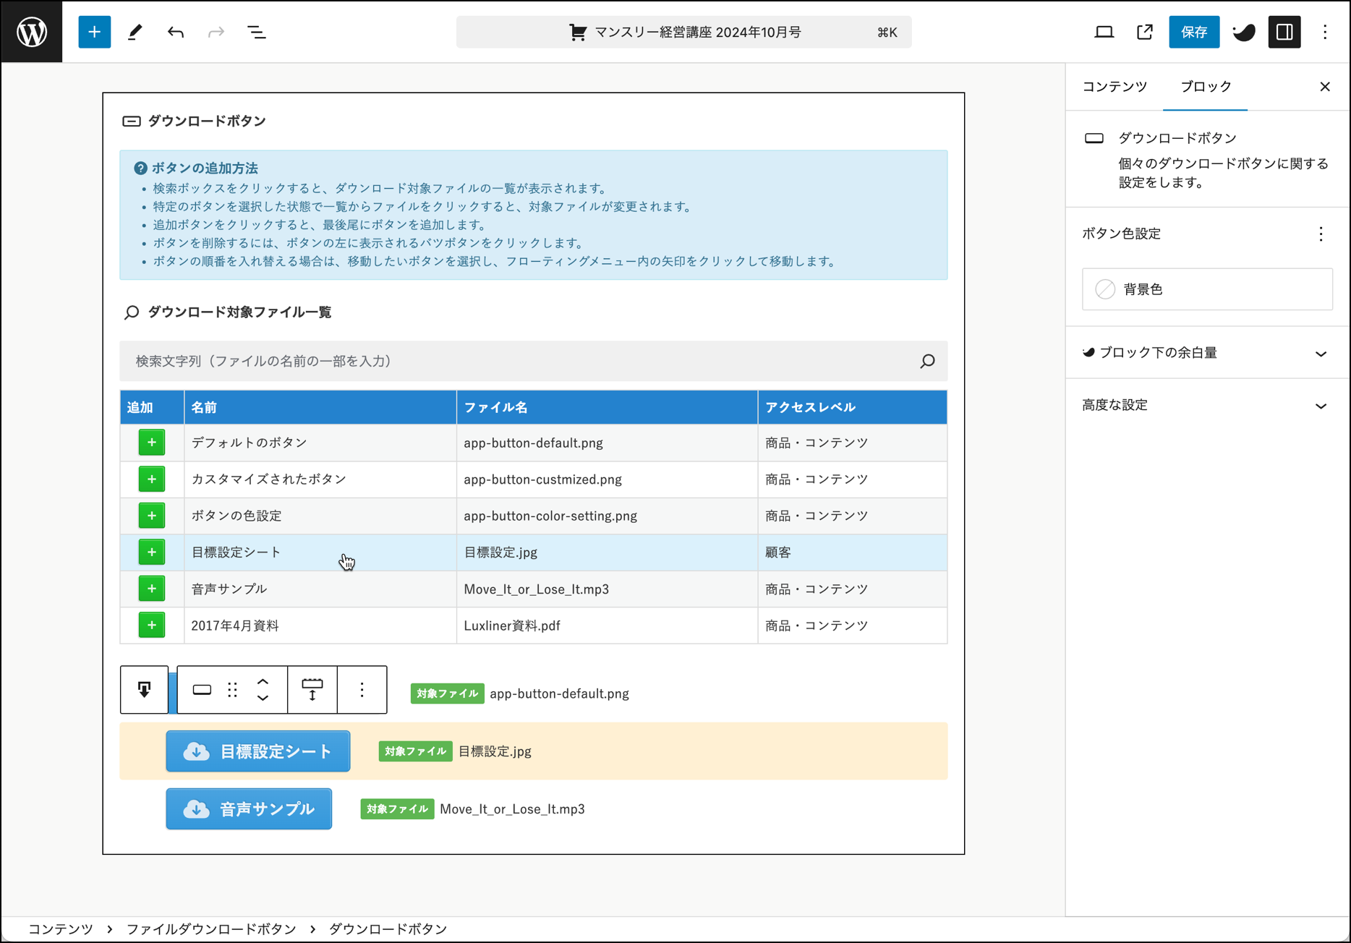The image size is (1351, 943).
Task: Open the block inserter plus button
Action: coord(94,32)
